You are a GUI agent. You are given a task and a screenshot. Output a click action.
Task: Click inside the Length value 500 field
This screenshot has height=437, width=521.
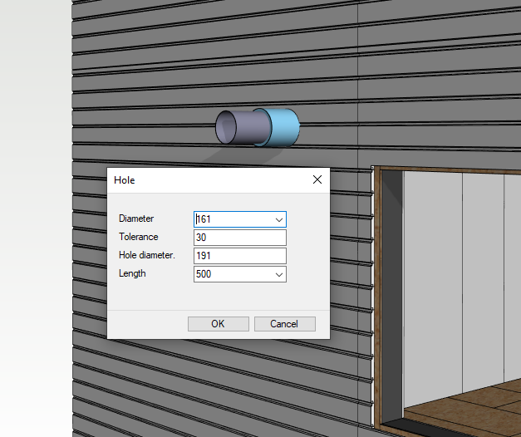[233, 274]
